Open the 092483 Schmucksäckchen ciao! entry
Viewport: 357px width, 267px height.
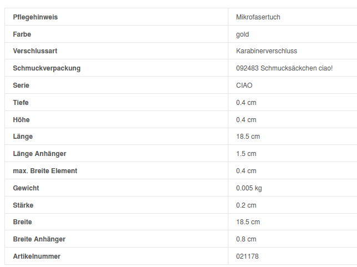[x=284, y=68]
